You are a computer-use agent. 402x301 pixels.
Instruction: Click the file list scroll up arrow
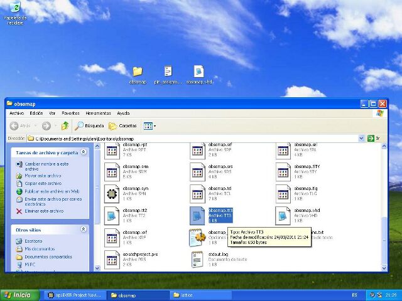point(384,146)
